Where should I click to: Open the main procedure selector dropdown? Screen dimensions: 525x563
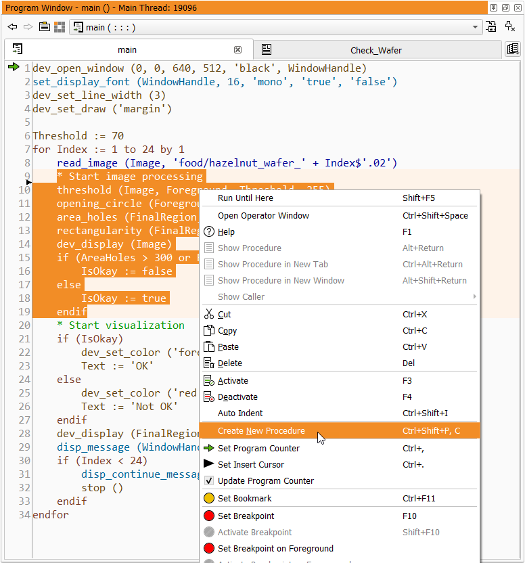click(x=475, y=28)
